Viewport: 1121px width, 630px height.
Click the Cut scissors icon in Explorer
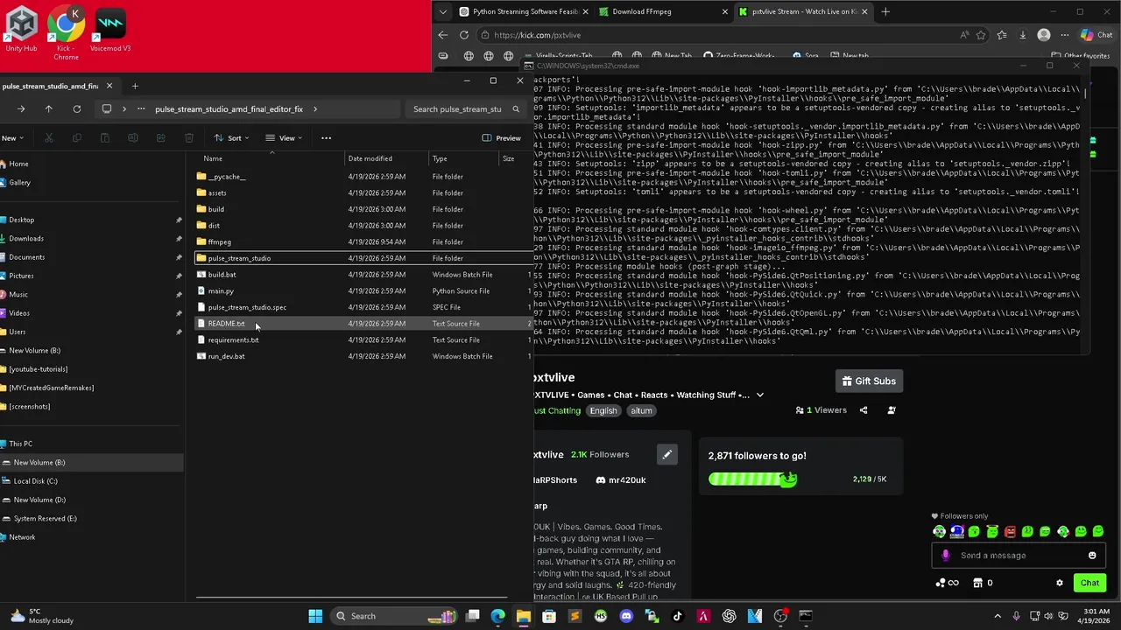click(x=49, y=137)
